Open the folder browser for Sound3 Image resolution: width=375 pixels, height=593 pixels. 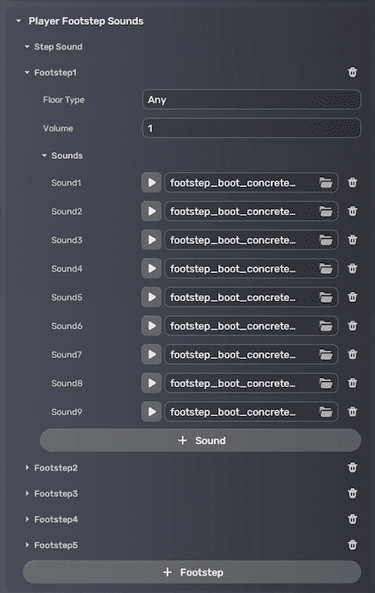point(326,240)
